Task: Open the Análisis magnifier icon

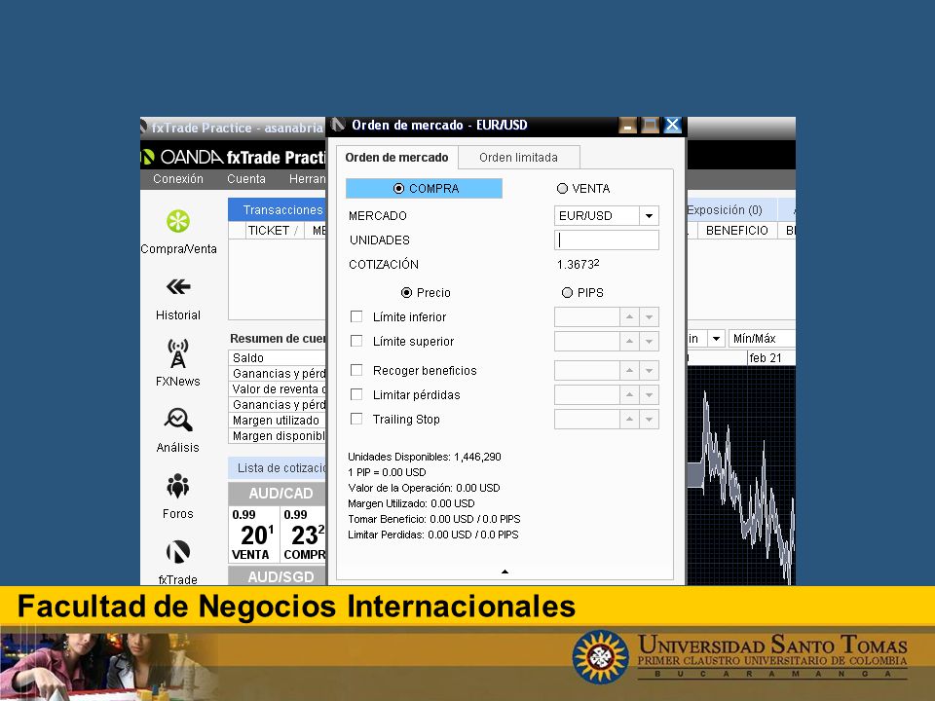Action: 177,420
